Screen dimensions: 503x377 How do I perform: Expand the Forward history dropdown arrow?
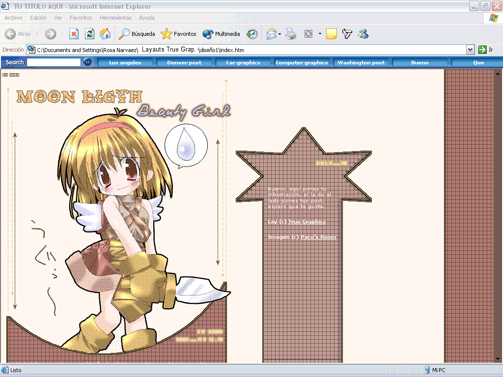[62, 34]
